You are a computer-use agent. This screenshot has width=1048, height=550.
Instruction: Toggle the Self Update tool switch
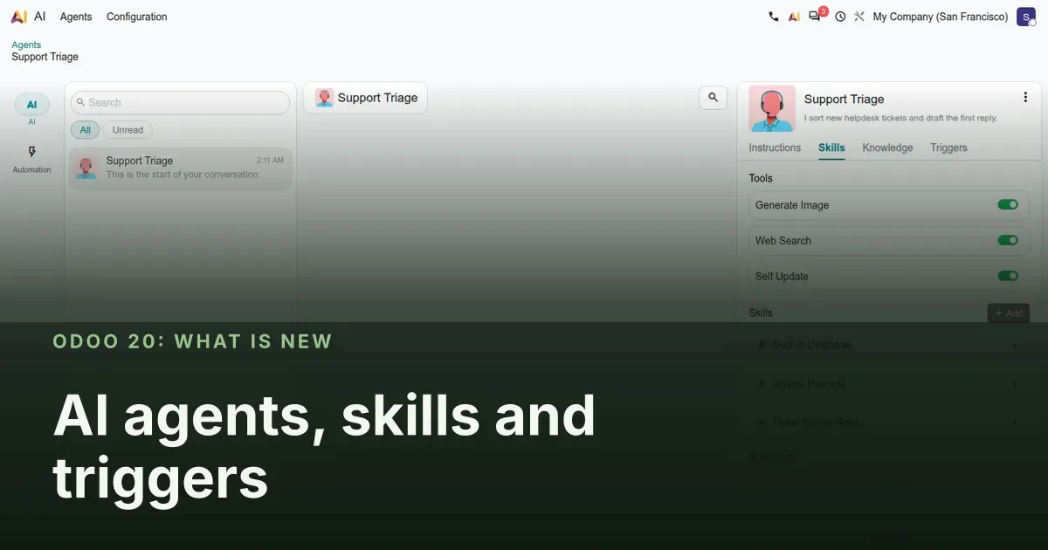click(x=1008, y=276)
